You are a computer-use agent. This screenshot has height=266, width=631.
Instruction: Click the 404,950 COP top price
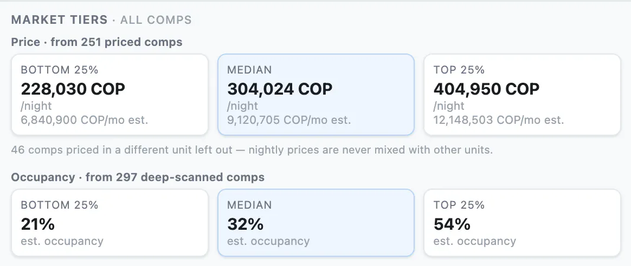click(x=486, y=89)
